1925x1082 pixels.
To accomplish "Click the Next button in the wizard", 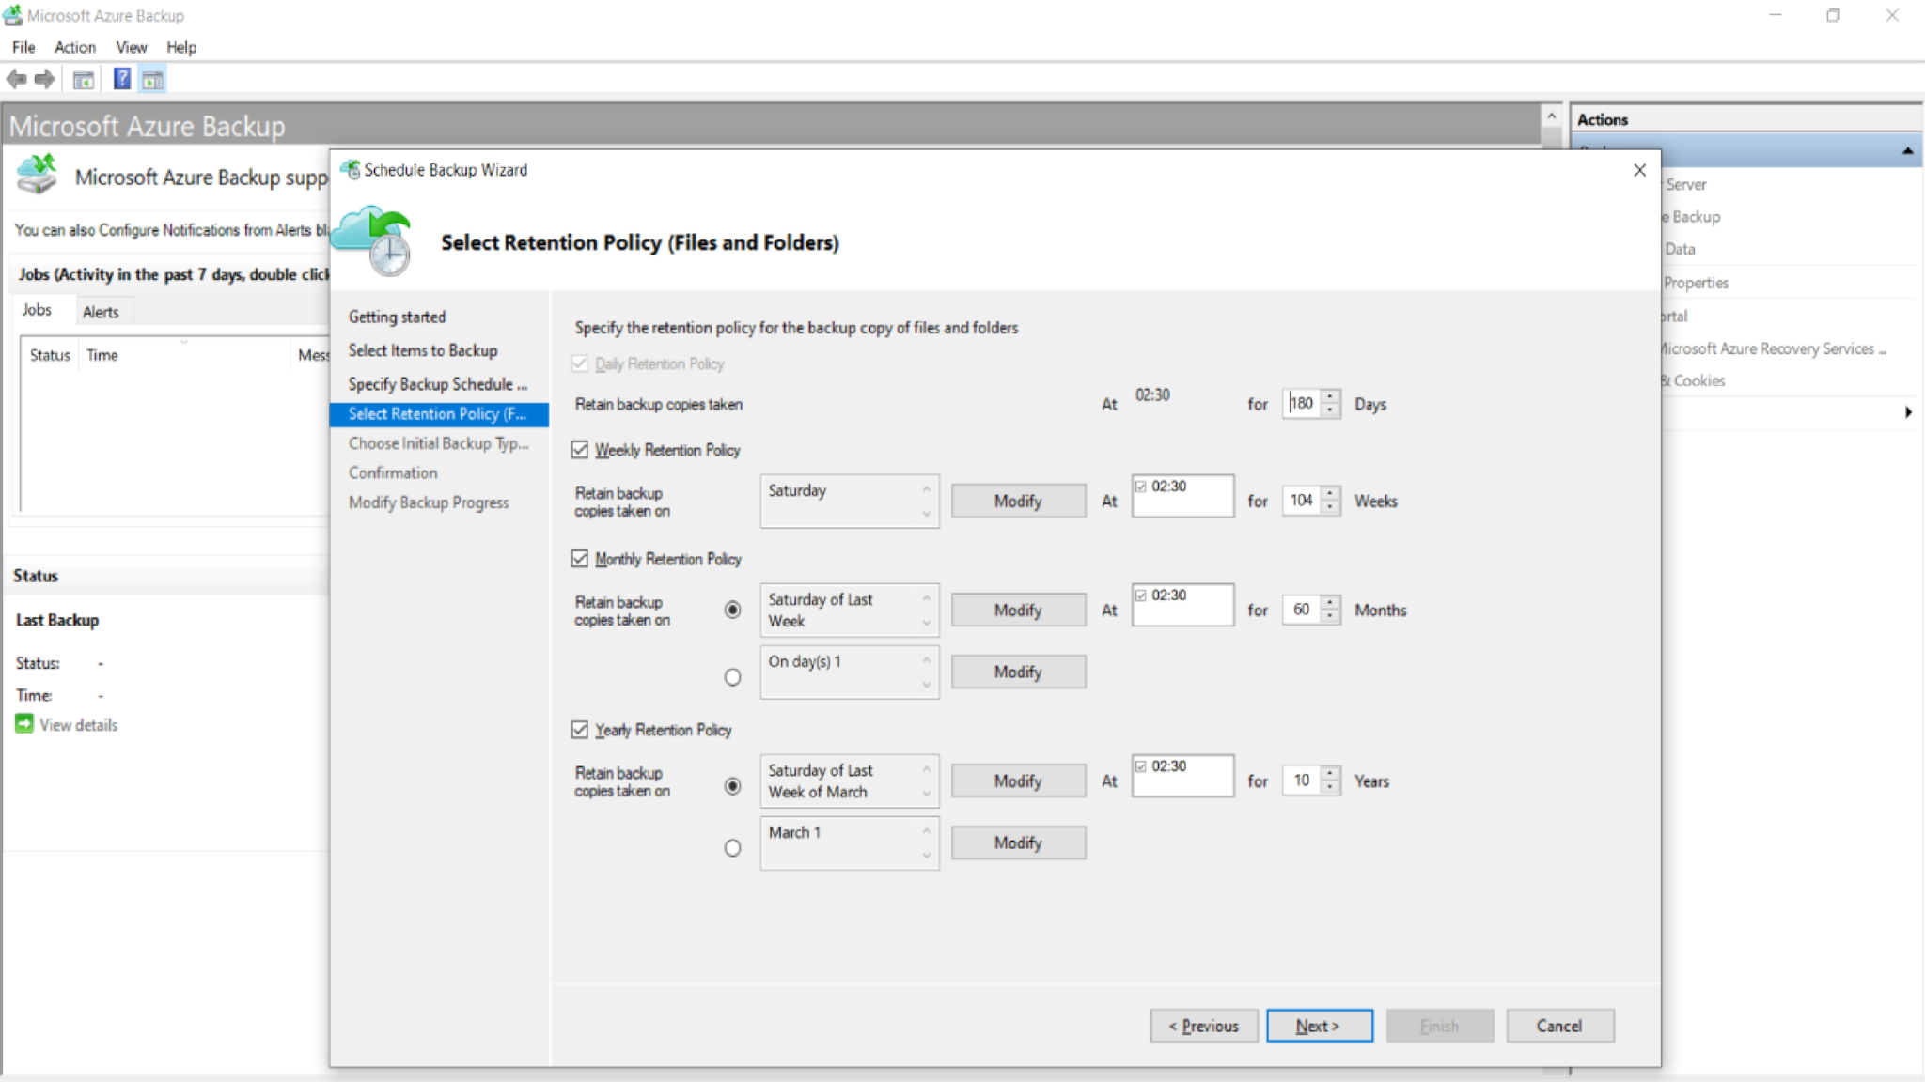I will click(1319, 1026).
